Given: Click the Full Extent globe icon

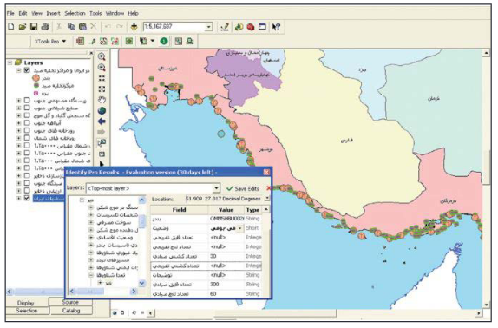Looking at the screenshot, I should coord(102,111).
